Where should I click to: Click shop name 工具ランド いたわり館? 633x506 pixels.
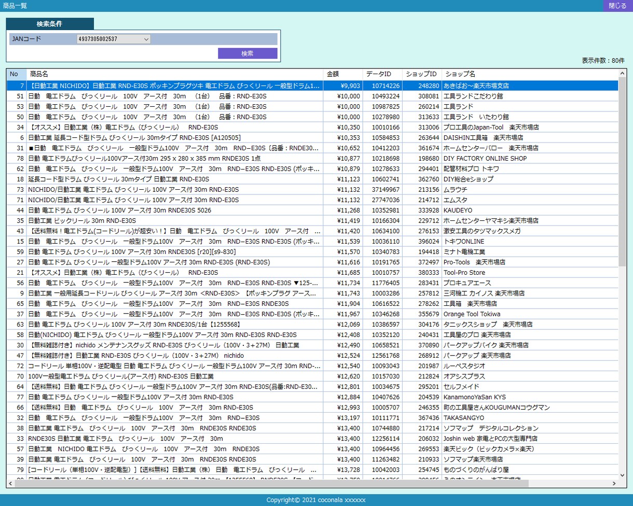476,117
